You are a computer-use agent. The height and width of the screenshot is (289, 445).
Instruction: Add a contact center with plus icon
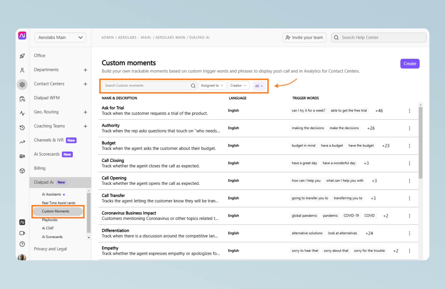pyautogui.click(x=85, y=84)
